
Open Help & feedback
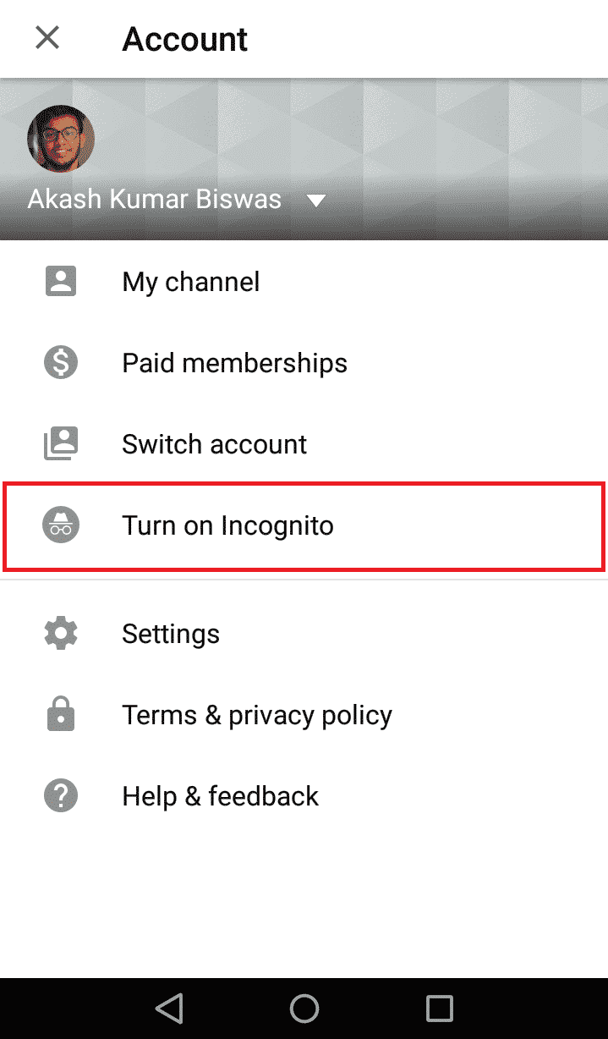coord(220,796)
